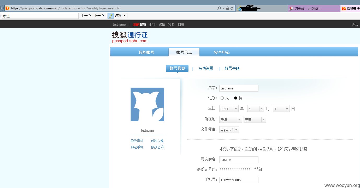
Task: Click the find bar search text box
Action: coord(40,16)
